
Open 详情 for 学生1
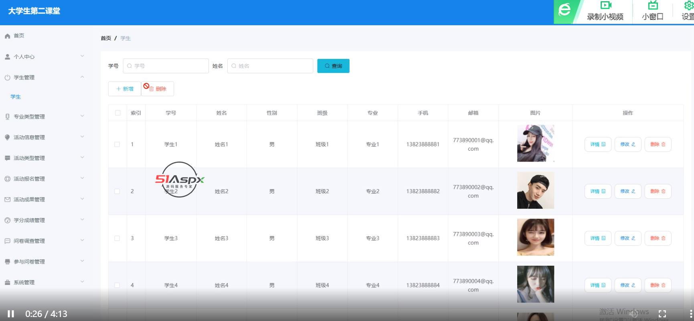(598, 144)
